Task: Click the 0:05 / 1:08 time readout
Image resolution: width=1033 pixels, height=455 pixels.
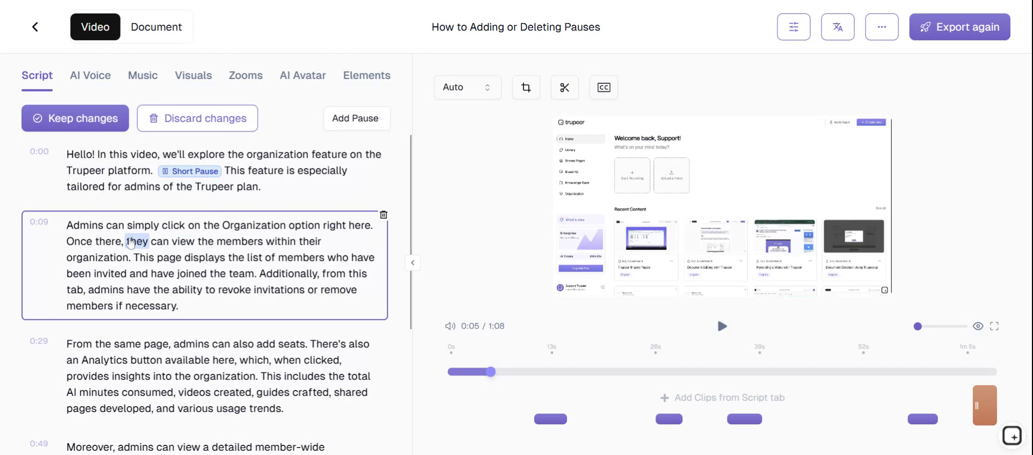Action: tap(483, 326)
